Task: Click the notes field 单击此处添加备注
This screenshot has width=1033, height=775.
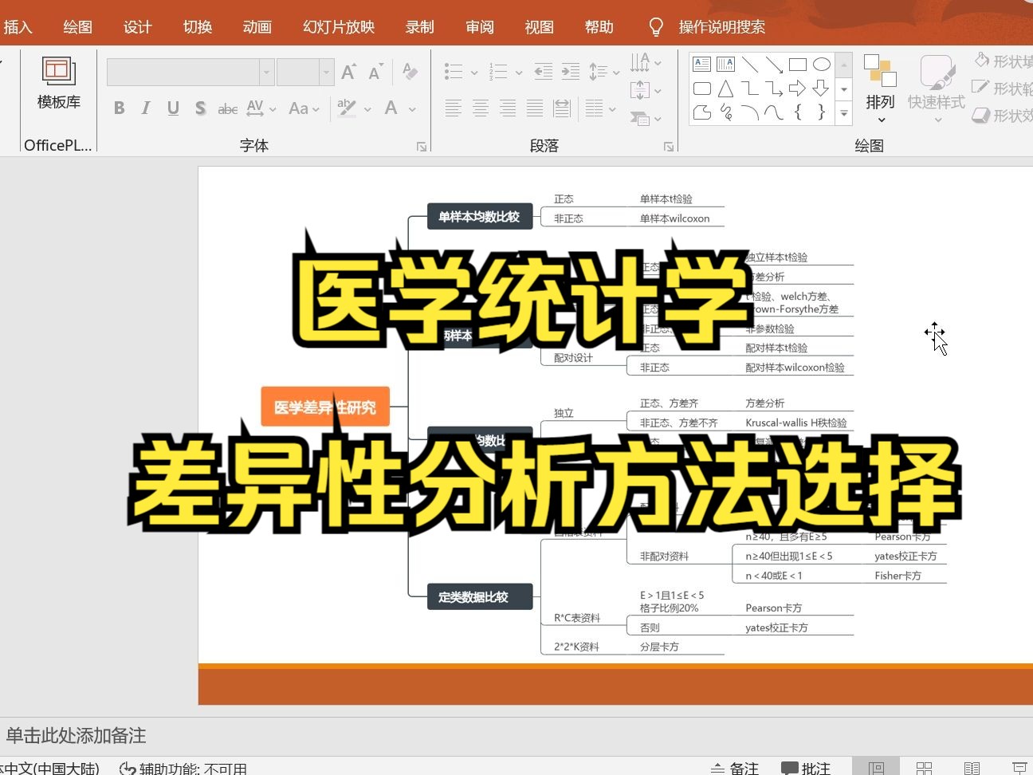Action: pyautogui.click(x=77, y=735)
